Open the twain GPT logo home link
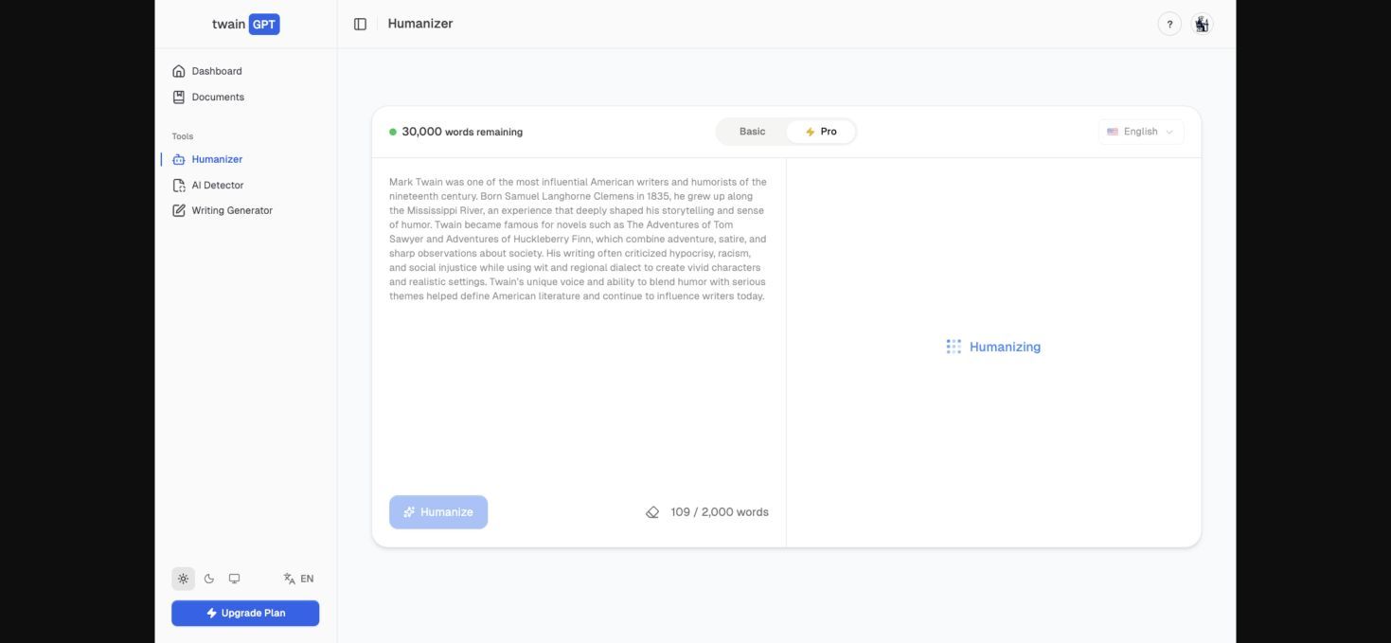The height and width of the screenshot is (643, 1391). point(245,25)
